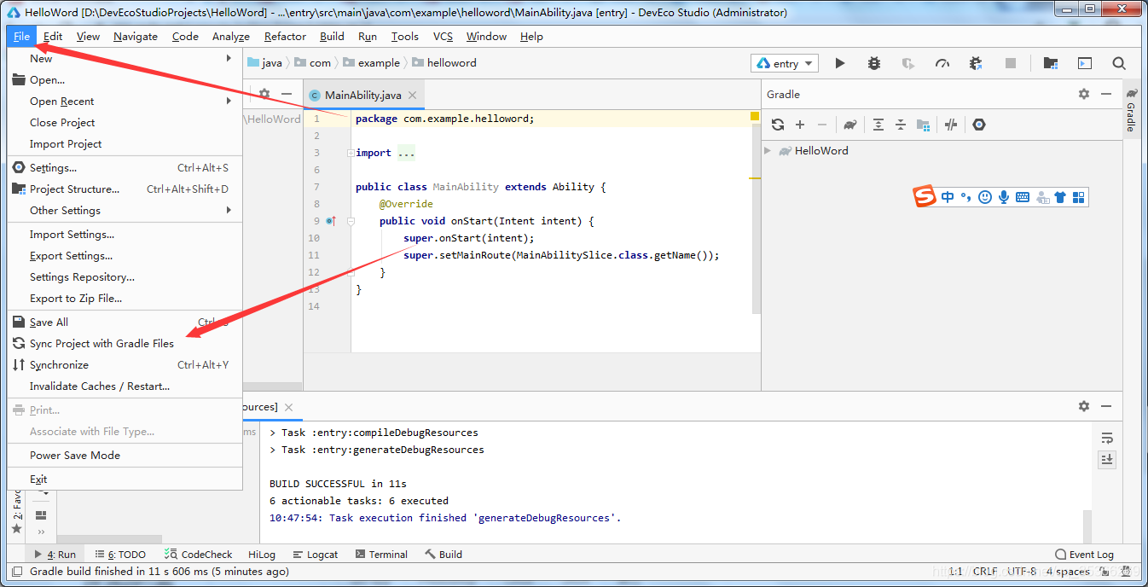The width and height of the screenshot is (1148, 587).
Task: Run the entry configuration with the play icon
Action: (840, 63)
